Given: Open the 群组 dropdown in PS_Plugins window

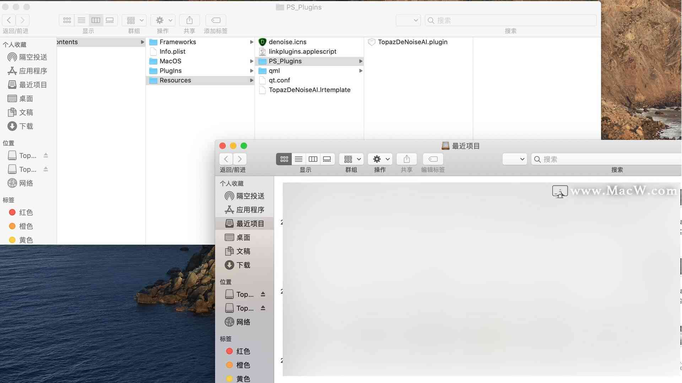Looking at the screenshot, I should click(134, 20).
